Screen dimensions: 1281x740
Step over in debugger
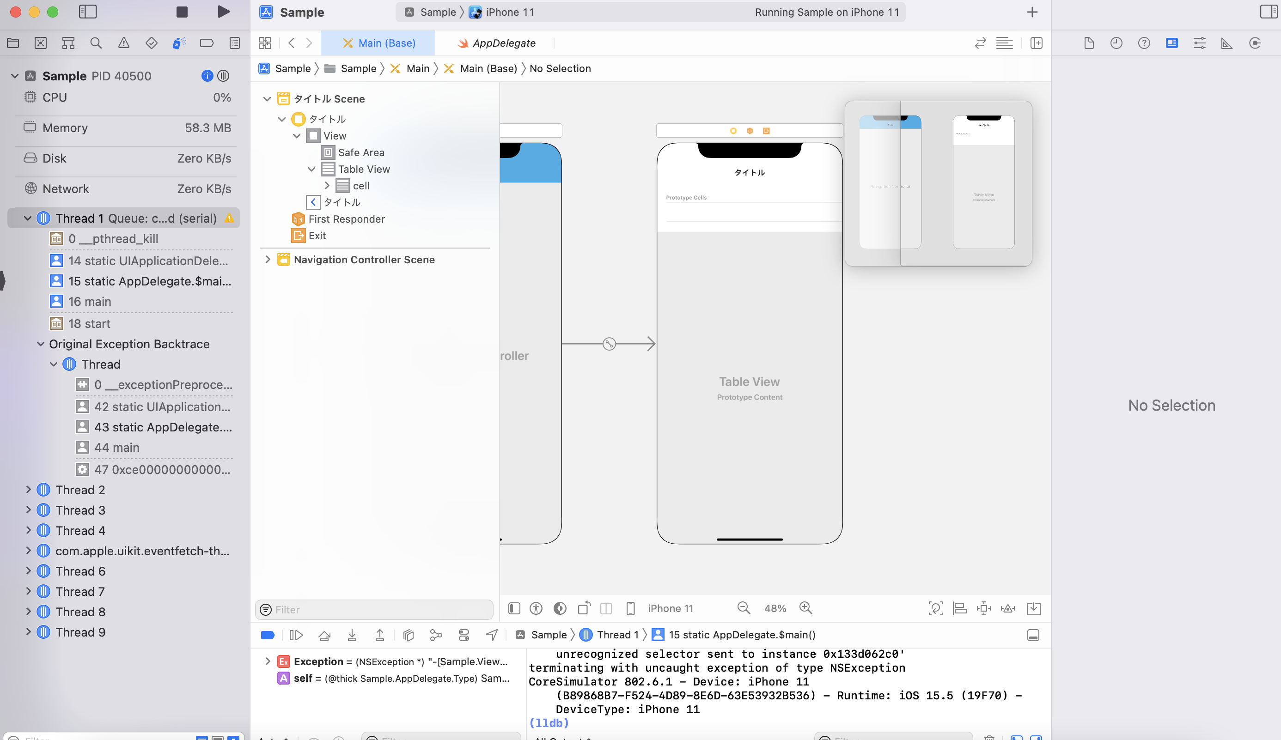324,635
